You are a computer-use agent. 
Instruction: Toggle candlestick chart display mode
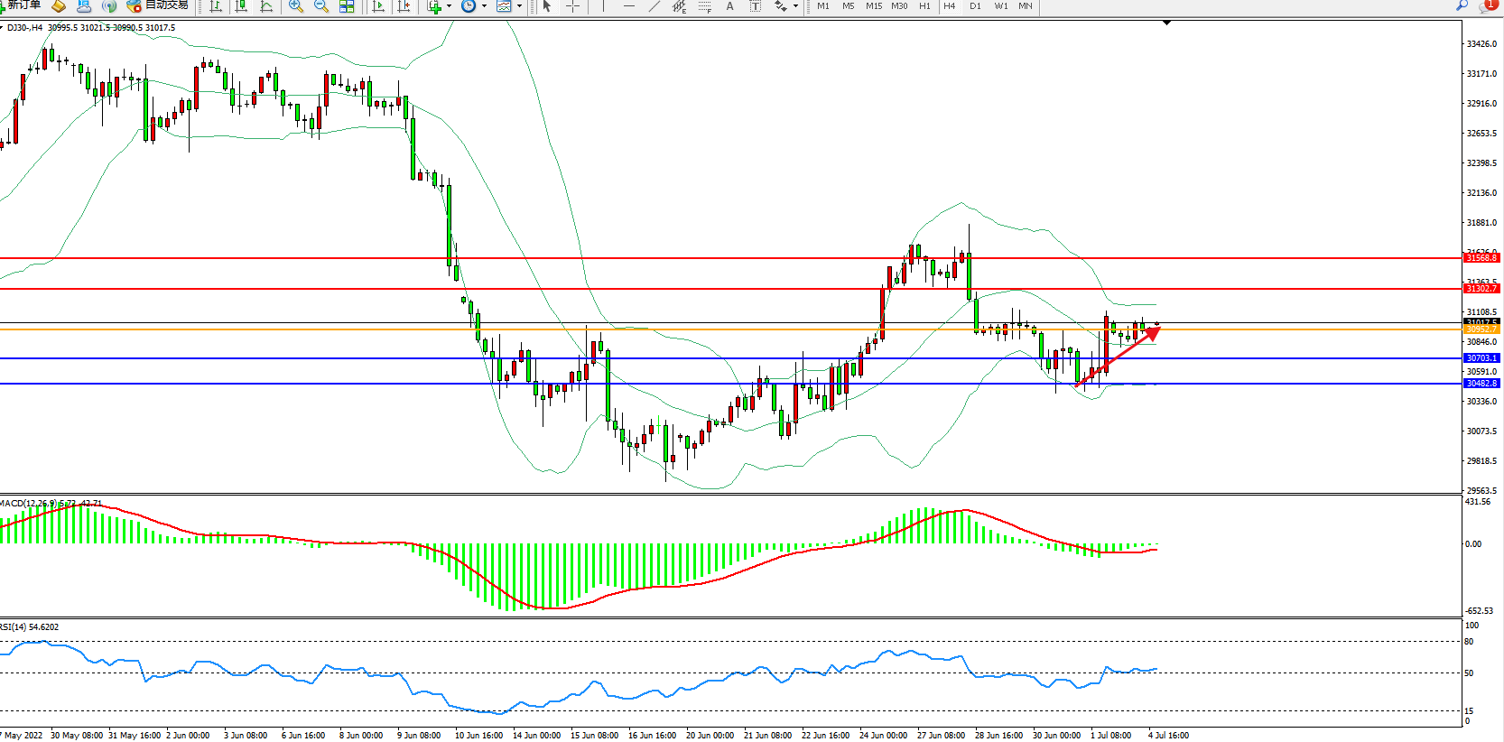point(241,6)
